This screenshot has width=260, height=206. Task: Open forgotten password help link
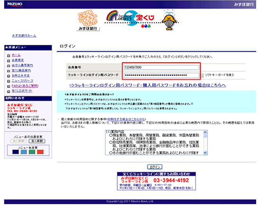click(148, 85)
